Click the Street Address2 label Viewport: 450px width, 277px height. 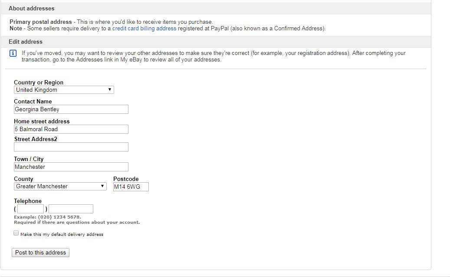pos(36,139)
